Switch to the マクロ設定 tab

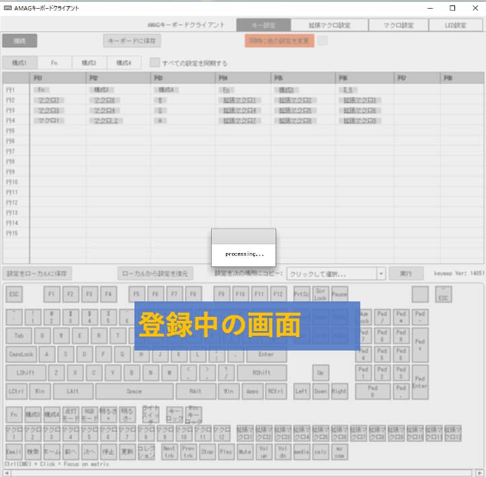tap(398, 25)
